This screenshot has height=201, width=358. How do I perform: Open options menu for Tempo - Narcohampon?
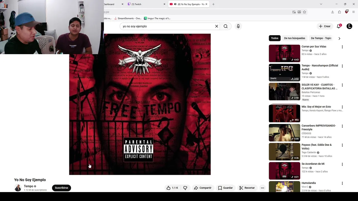pyautogui.click(x=342, y=66)
